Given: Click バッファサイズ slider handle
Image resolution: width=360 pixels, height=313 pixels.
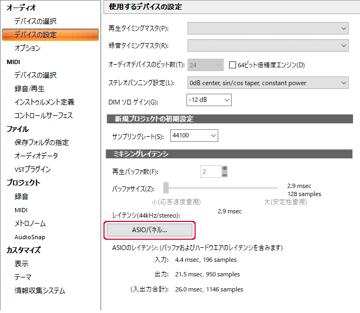Looking at the screenshot, I should pyautogui.click(x=166, y=187).
